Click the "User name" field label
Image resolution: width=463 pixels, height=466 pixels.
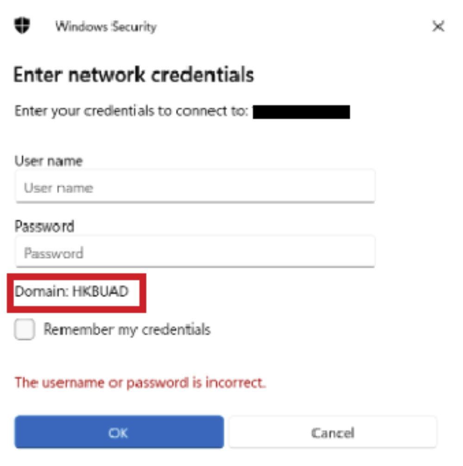click(49, 161)
